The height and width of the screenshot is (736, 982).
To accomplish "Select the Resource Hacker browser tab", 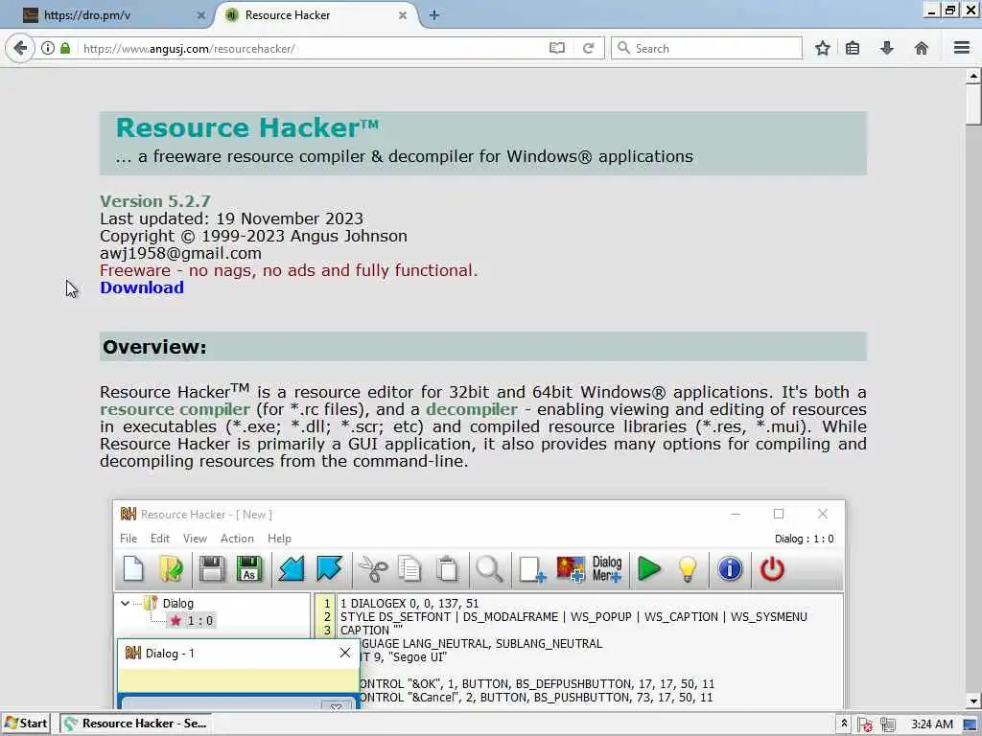I will pos(315,15).
